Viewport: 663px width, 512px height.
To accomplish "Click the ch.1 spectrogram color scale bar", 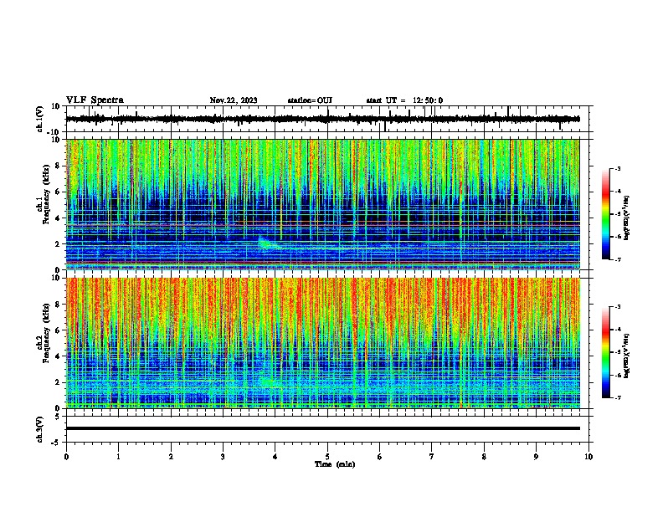I will point(606,214).
